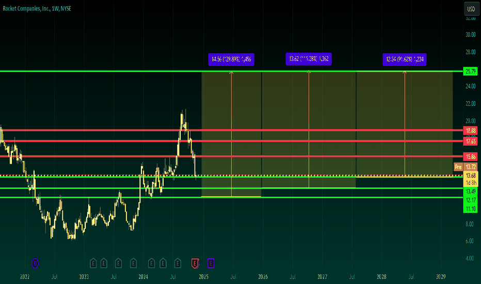Click the first earnings marker after 2023

(93, 263)
